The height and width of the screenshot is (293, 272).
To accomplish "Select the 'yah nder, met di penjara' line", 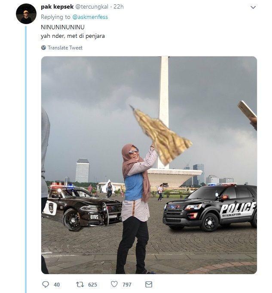I will pyautogui.click(x=73, y=36).
